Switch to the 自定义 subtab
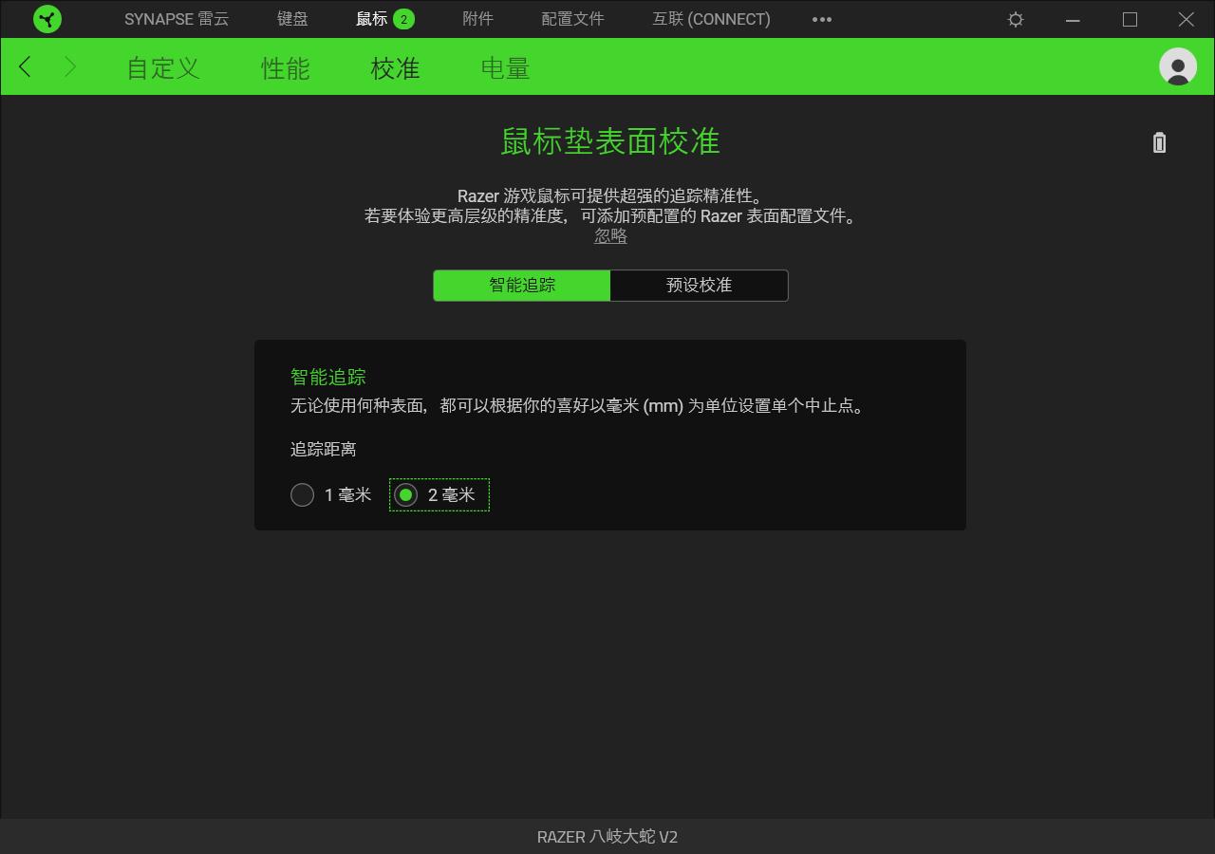 coord(162,67)
